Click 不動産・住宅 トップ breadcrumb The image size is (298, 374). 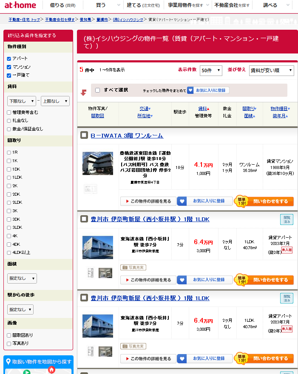point(24,20)
